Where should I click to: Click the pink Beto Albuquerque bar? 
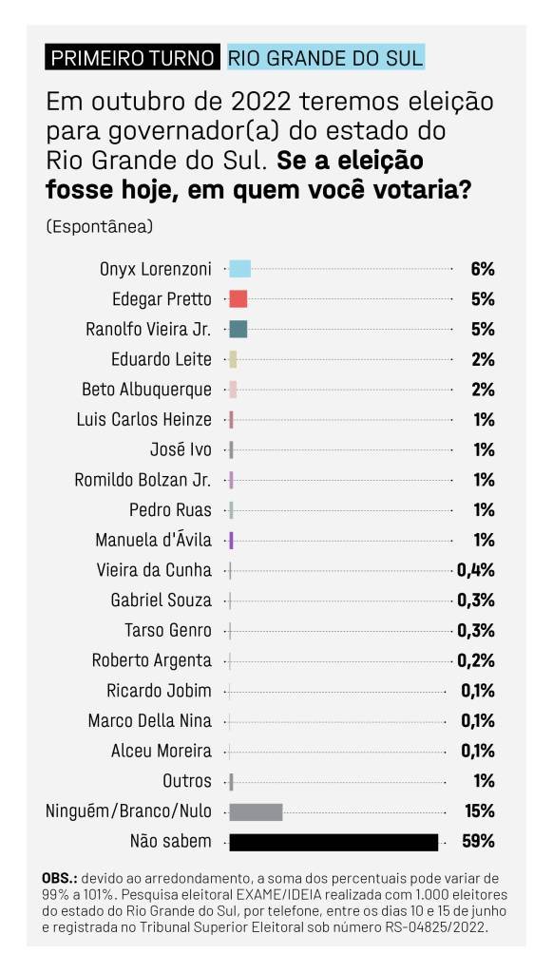[x=234, y=390]
